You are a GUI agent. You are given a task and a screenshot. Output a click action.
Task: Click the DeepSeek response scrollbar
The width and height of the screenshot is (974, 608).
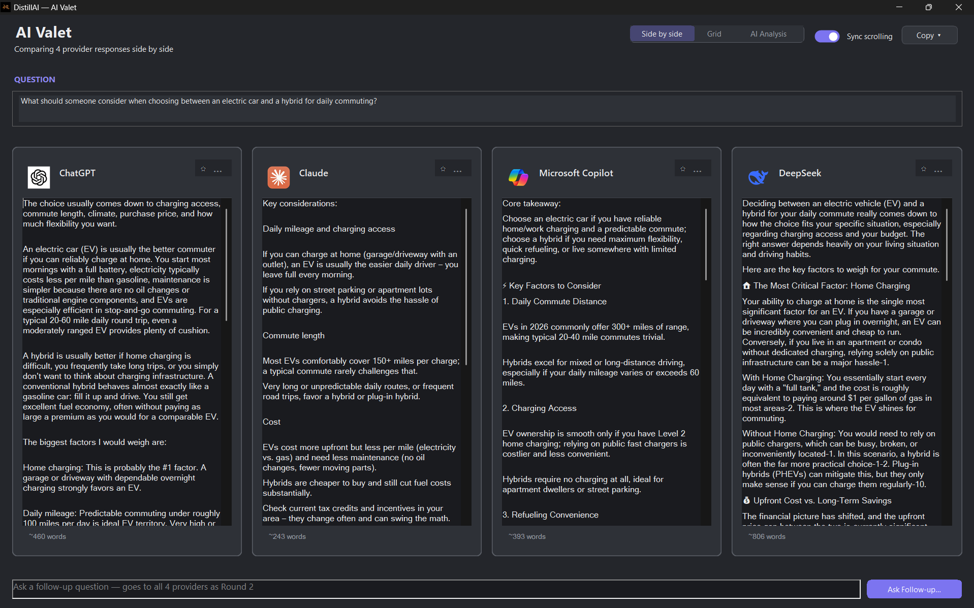click(x=947, y=244)
